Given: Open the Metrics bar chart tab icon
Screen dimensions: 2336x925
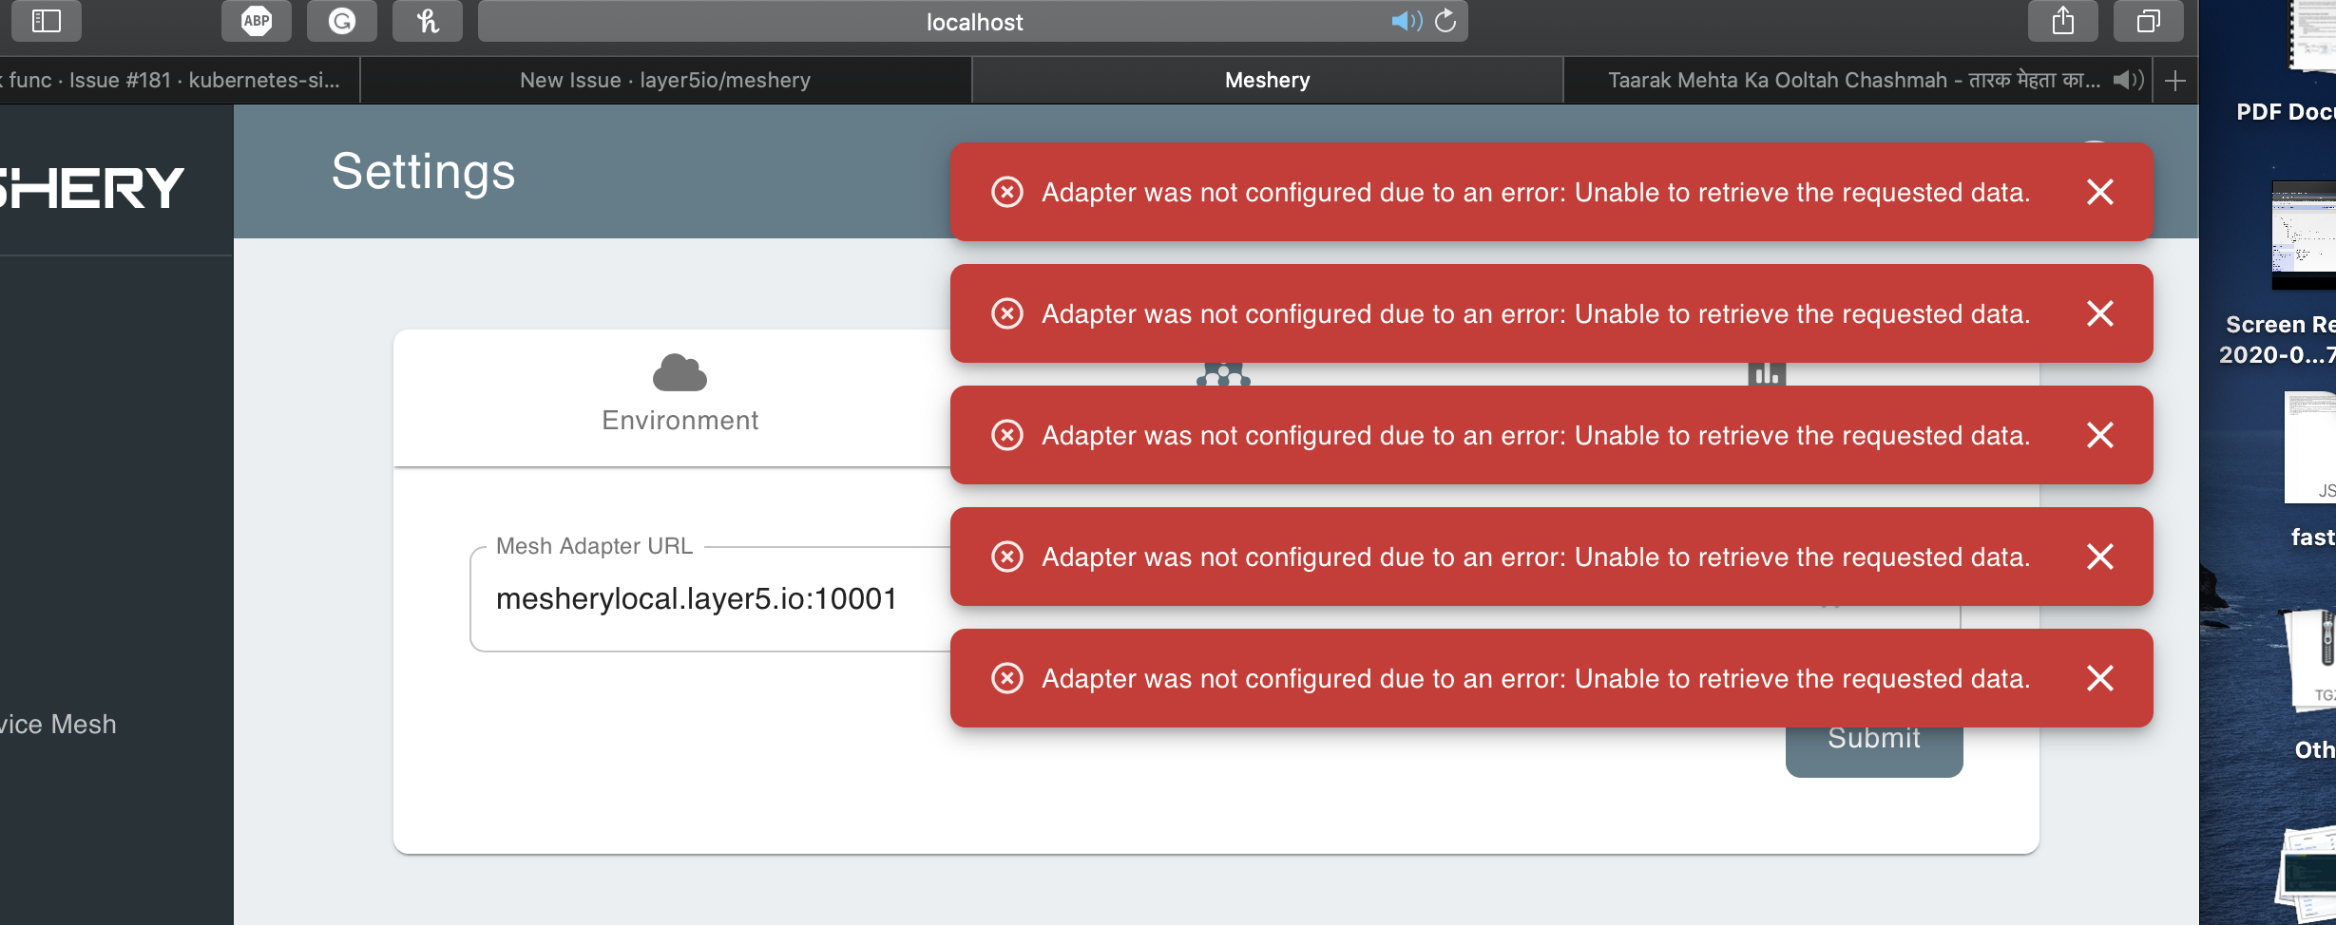Looking at the screenshot, I should click(x=1767, y=374).
